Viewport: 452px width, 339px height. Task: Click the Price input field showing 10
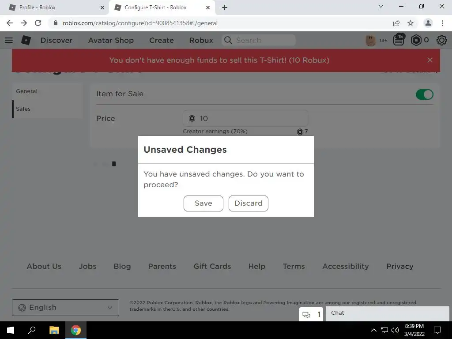pos(245,118)
